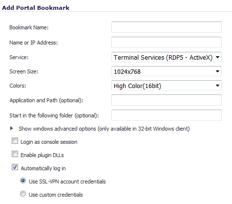The image size is (232, 204).
Task: Click the Colors dropdown arrow icon
Action: click(x=217, y=86)
